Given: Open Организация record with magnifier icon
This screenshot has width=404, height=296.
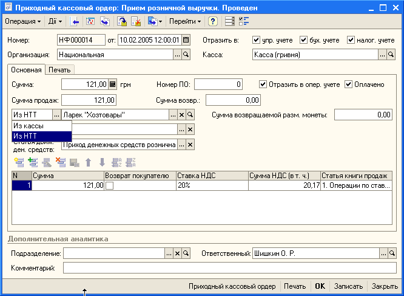Looking at the screenshot, I should coord(186,55).
